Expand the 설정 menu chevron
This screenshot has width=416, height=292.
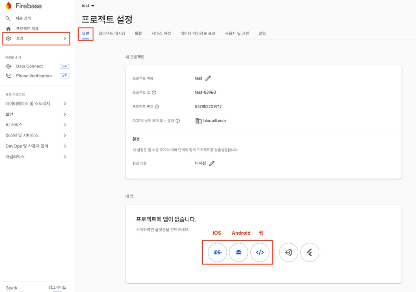point(65,39)
